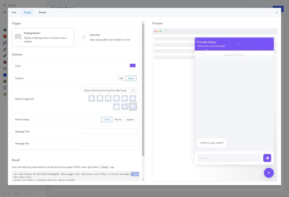Click the paper plane send button in preview
The height and width of the screenshot is (197, 289).
(267, 158)
